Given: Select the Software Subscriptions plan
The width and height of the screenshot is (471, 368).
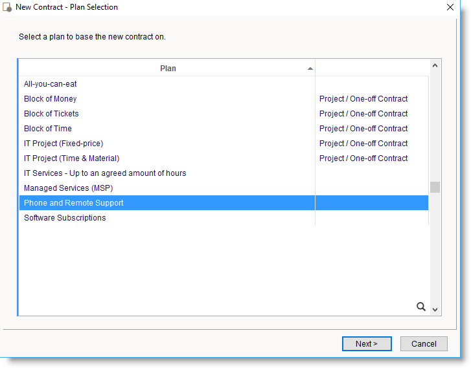Looking at the screenshot, I should pyautogui.click(x=65, y=218).
